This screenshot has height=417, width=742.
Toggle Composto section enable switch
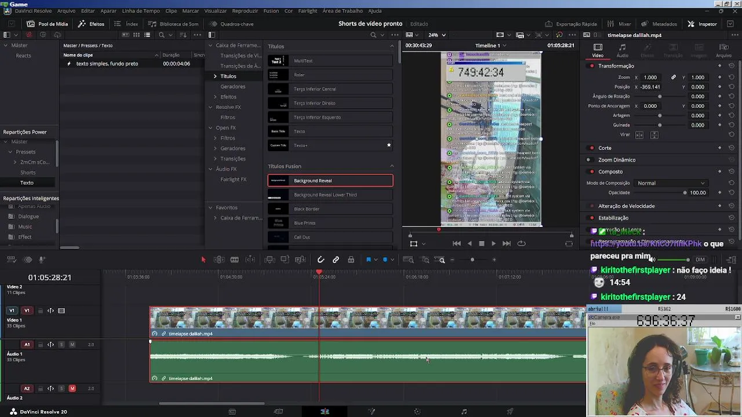591,172
